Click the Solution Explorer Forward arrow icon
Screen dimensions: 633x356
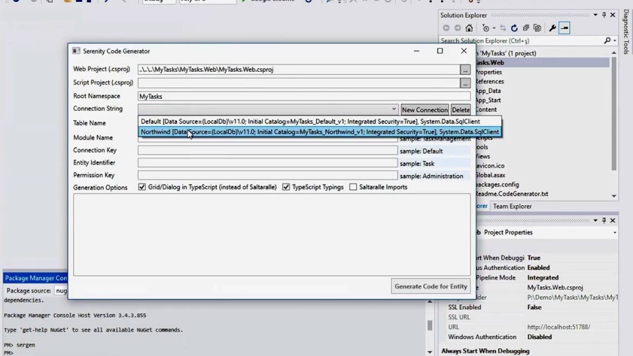tap(457, 28)
